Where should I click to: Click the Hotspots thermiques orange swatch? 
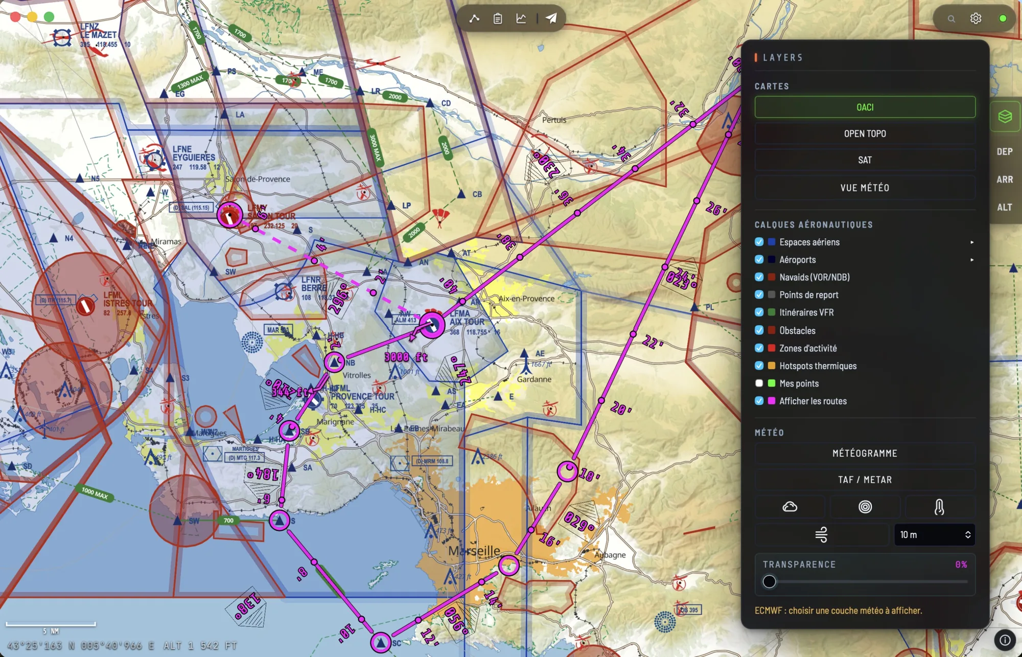tap(772, 366)
